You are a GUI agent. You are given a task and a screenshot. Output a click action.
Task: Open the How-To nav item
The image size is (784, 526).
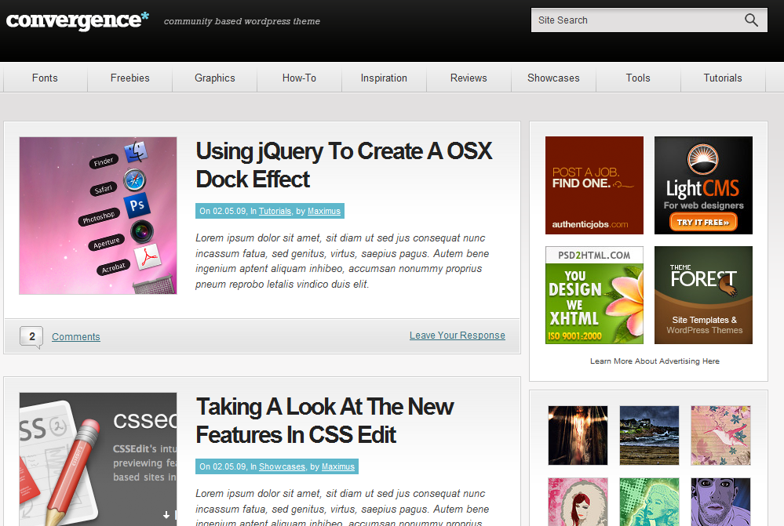point(299,78)
